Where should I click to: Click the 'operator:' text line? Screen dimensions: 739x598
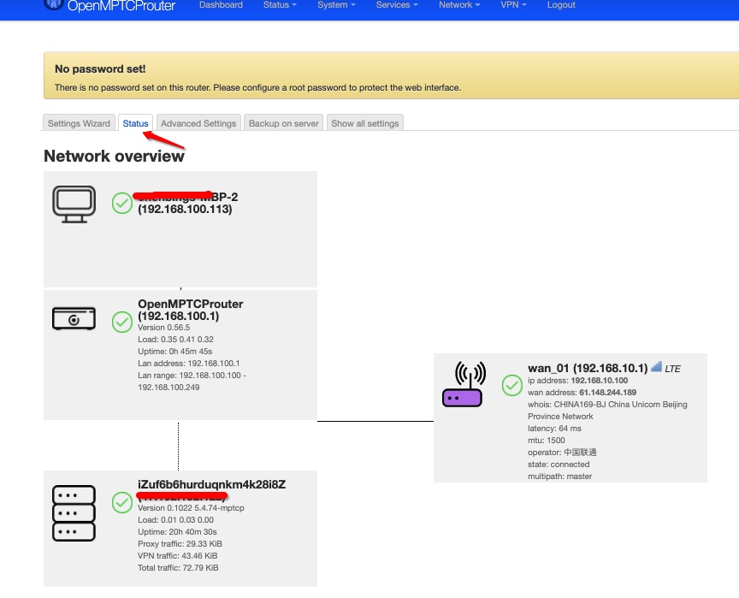pyautogui.click(x=562, y=453)
